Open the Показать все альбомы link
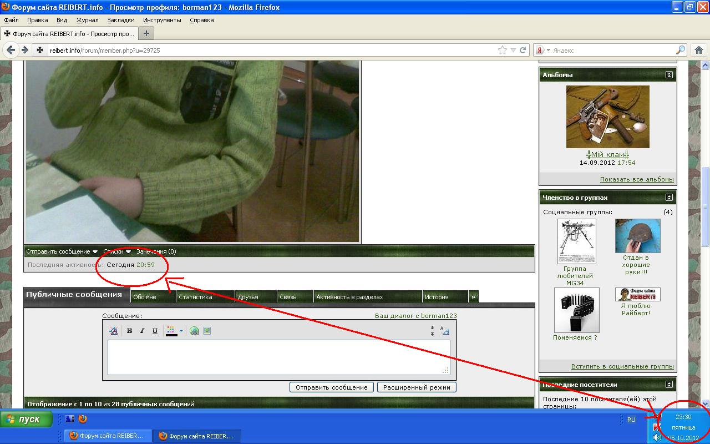 (637, 179)
